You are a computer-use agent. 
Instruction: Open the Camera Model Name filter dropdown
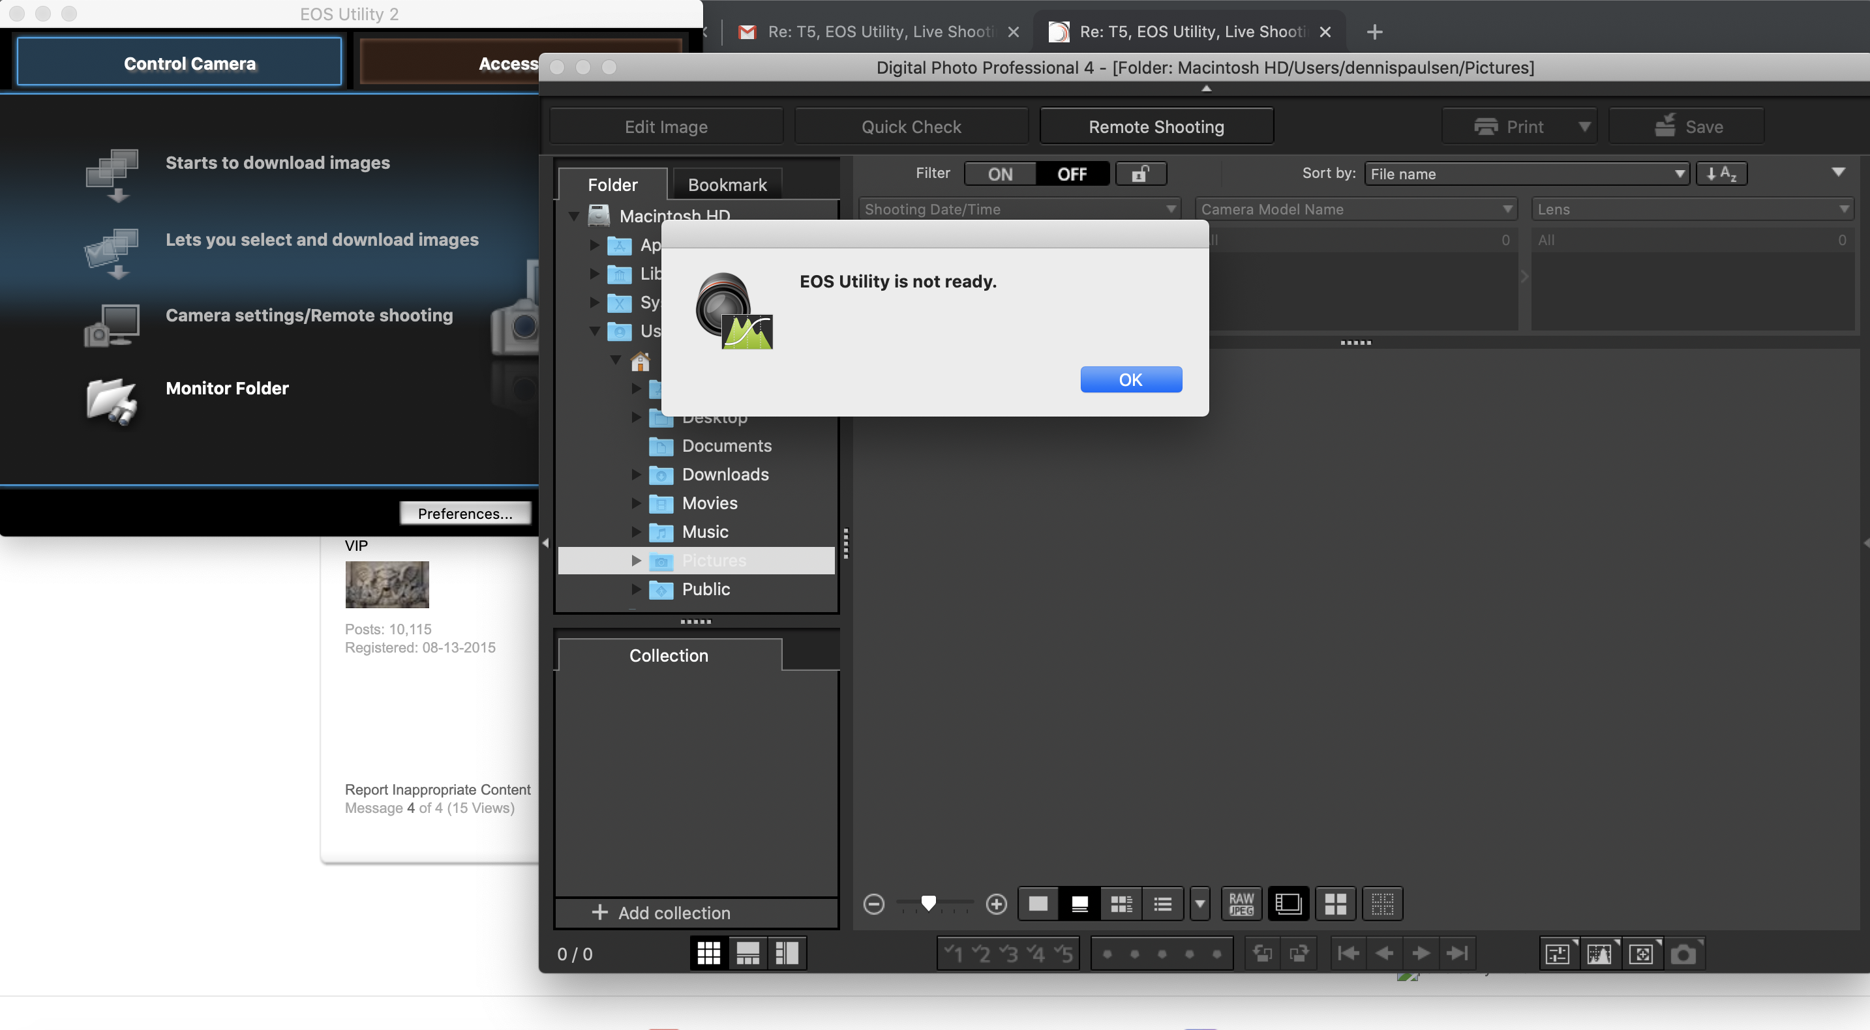click(x=1356, y=210)
